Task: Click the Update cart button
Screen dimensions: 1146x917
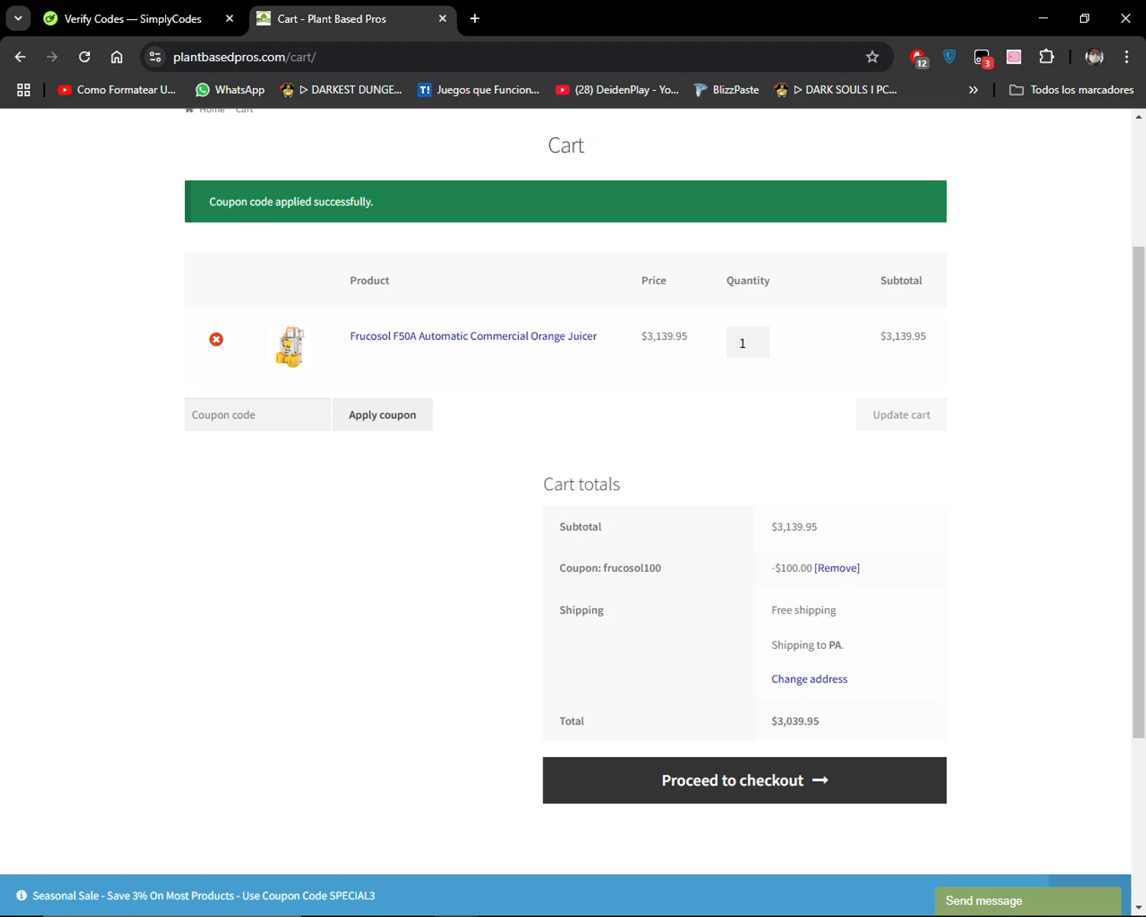Action: click(x=902, y=414)
